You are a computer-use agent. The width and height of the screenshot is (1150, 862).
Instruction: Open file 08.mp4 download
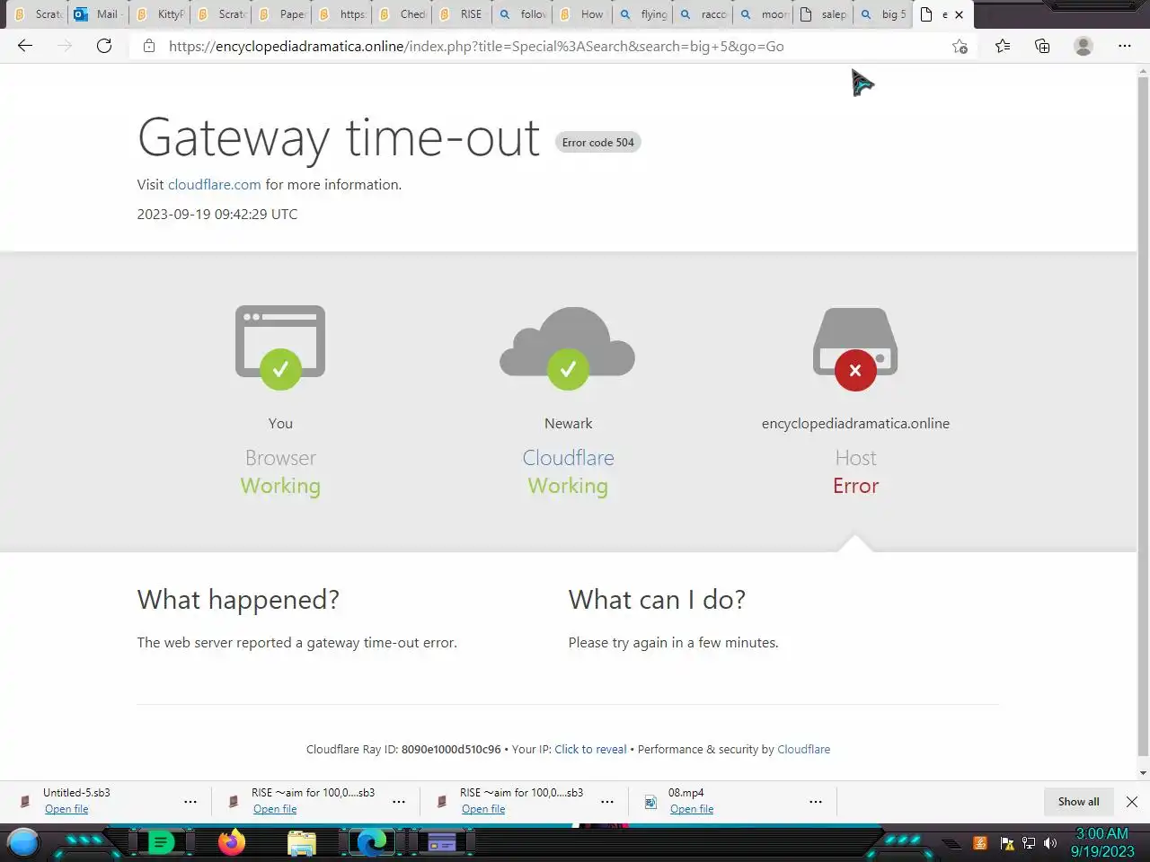click(x=692, y=809)
